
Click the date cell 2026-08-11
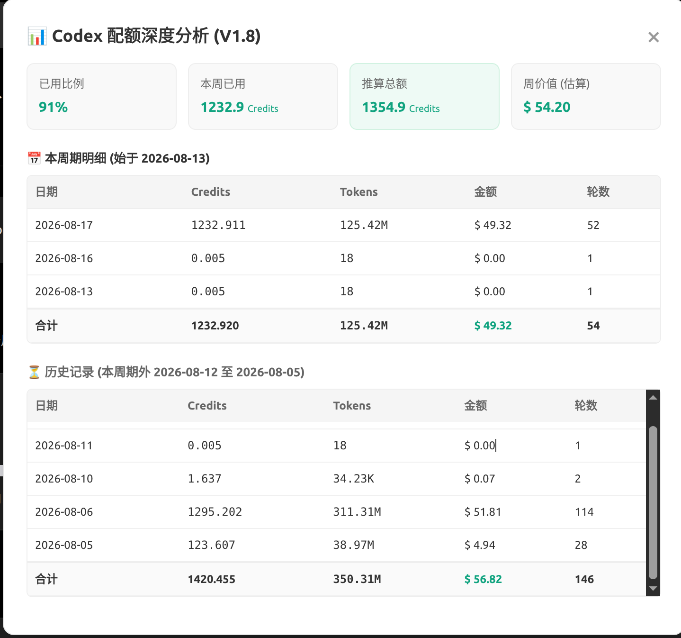click(x=64, y=446)
